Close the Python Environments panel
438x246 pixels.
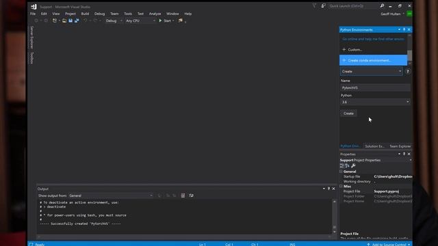pyautogui.click(x=409, y=29)
